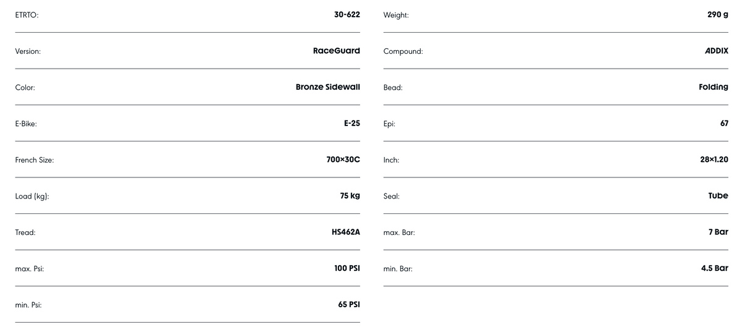Screen dimensions: 750x332
Task: Click the Compound label
Action: point(403,51)
